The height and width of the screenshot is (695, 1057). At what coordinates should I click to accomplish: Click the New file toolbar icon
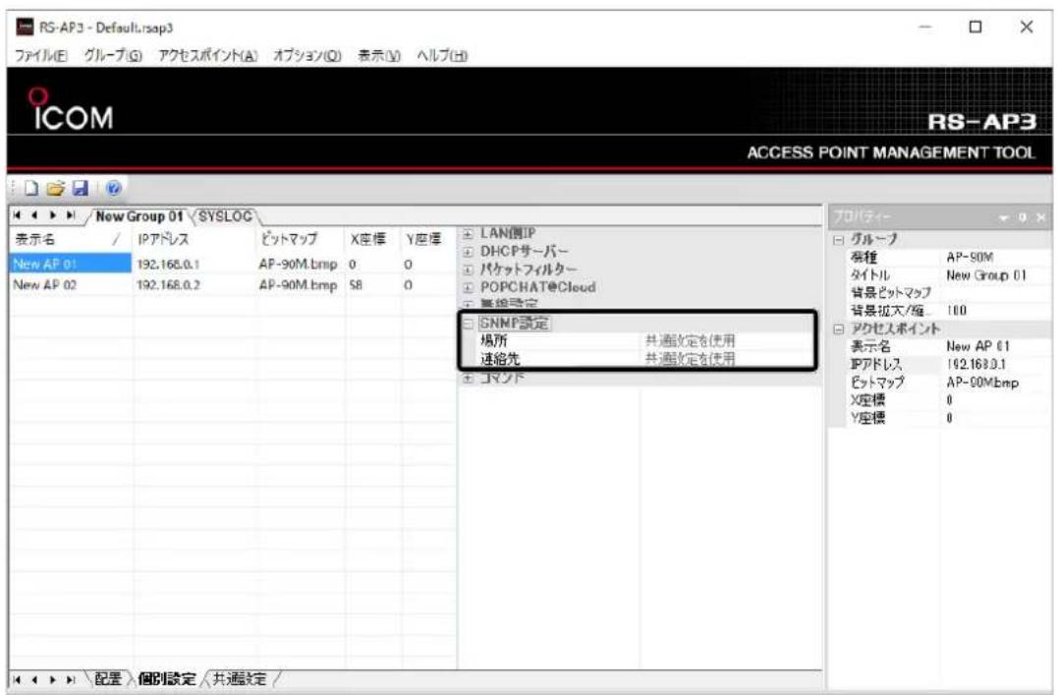point(31,189)
